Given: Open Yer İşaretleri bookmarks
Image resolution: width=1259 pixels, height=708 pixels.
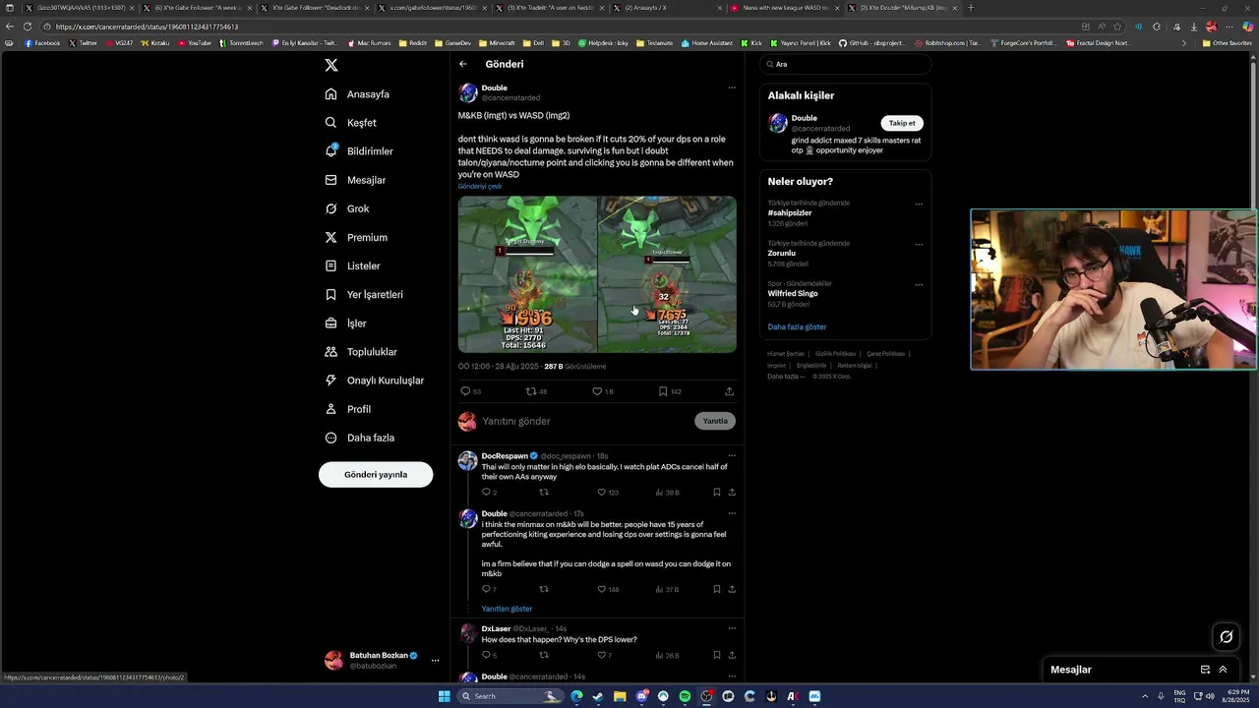Looking at the screenshot, I should pyautogui.click(x=364, y=294).
